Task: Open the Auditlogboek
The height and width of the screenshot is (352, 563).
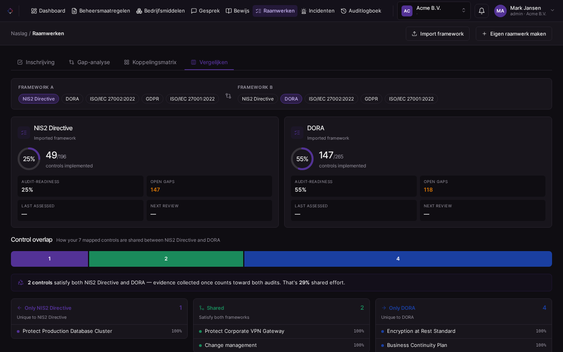Action: point(361,11)
